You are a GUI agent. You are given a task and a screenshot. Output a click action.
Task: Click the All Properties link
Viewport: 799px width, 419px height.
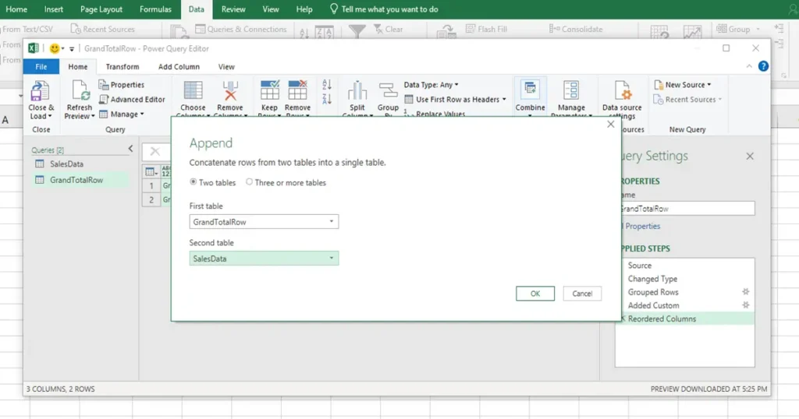coord(641,227)
